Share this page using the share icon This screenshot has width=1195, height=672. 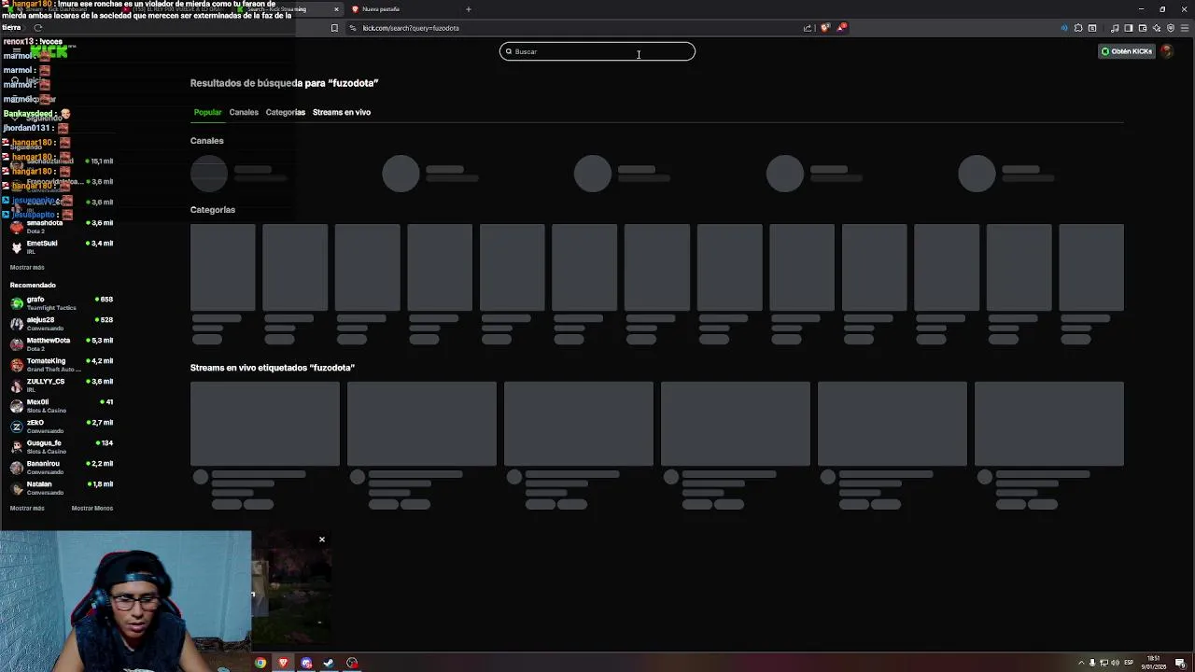click(x=808, y=28)
